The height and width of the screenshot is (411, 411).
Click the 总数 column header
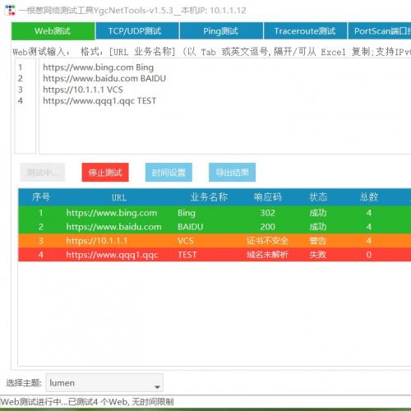click(369, 197)
